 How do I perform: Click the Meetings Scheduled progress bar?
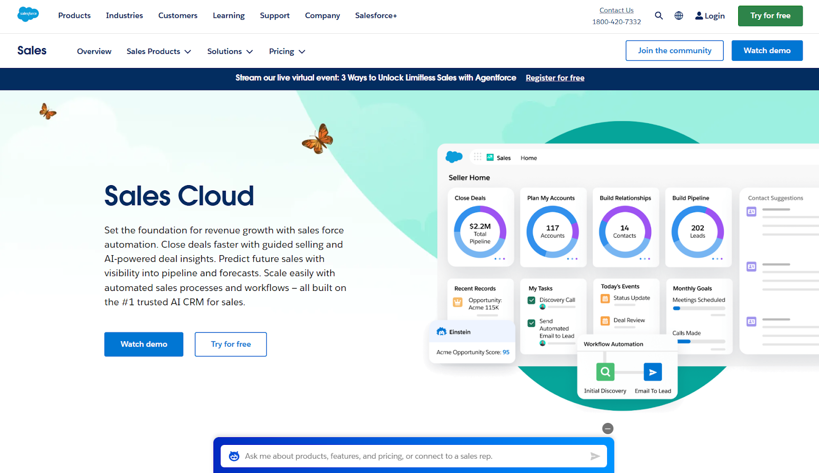(x=699, y=308)
